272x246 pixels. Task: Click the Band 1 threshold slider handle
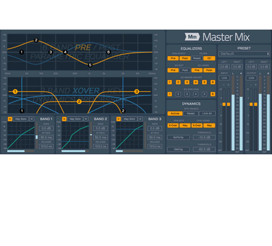[37, 137]
